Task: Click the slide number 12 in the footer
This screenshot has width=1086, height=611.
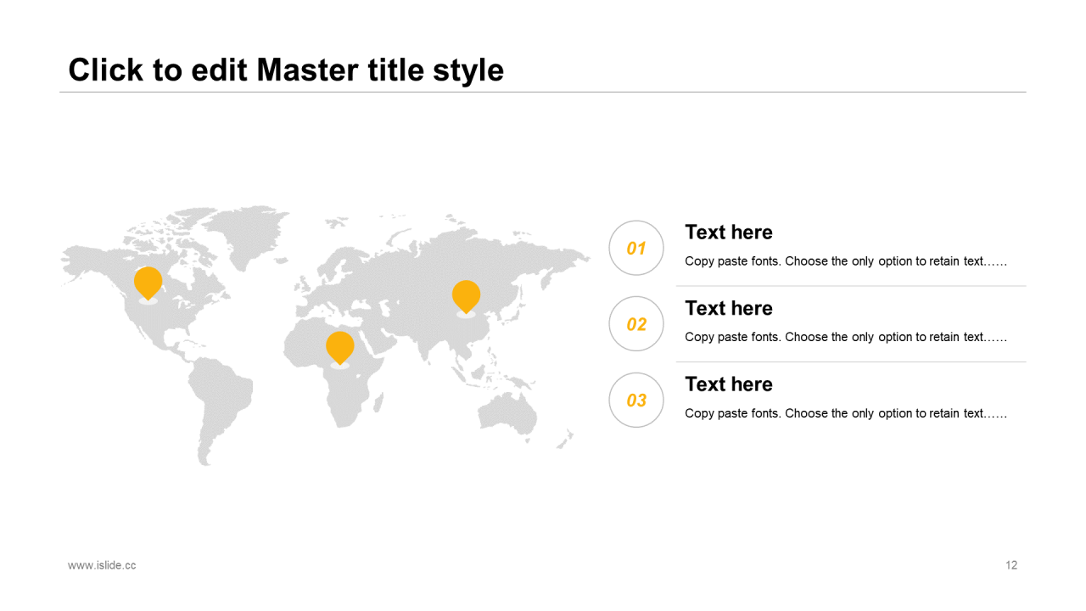Action: [x=1011, y=565]
